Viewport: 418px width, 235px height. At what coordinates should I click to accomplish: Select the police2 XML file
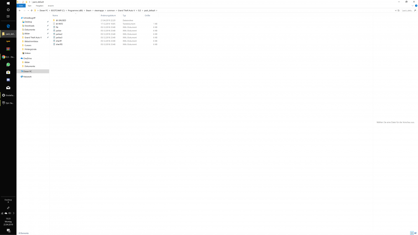coord(59,34)
